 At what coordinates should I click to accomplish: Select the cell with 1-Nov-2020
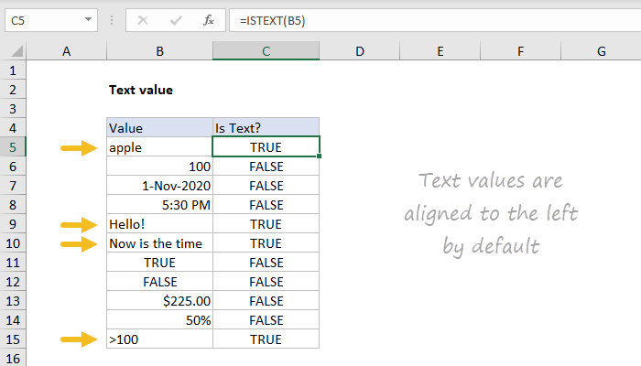click(160, 186)
